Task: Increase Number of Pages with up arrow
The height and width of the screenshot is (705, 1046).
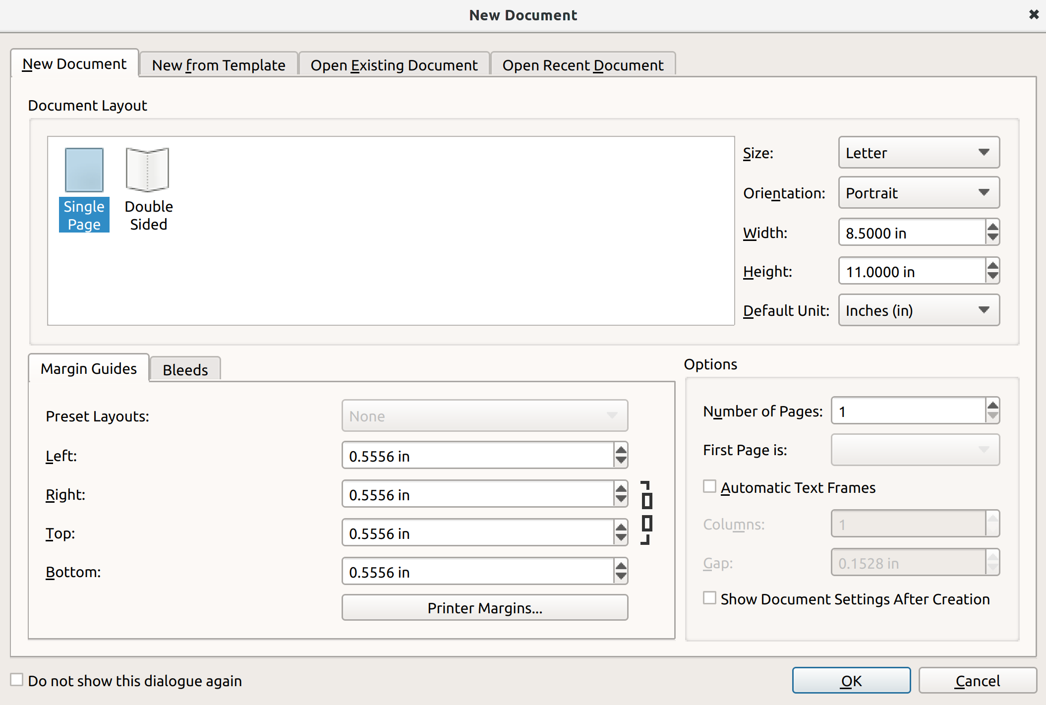Action: tap(992, 406)
